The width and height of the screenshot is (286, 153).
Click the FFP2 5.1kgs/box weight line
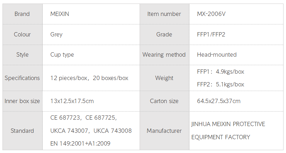coord(220,84)
